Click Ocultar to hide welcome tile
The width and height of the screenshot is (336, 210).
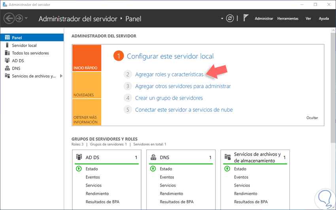pyautogui.click(x=312, y=117)
